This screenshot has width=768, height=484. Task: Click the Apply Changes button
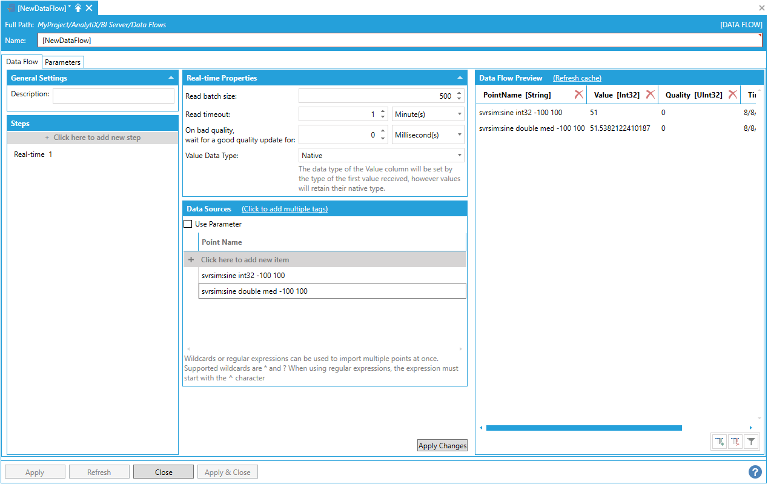coord(442,446)
